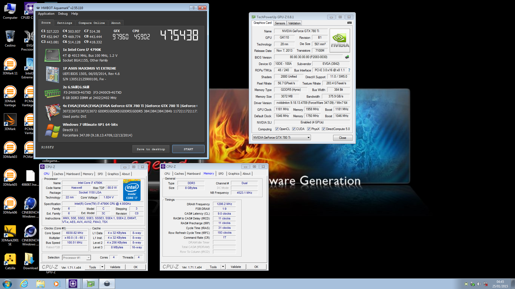Click the Intel Core i7 logo in CPU-Z
This screenshot has height=289, width=515.
tap(132, 191)
